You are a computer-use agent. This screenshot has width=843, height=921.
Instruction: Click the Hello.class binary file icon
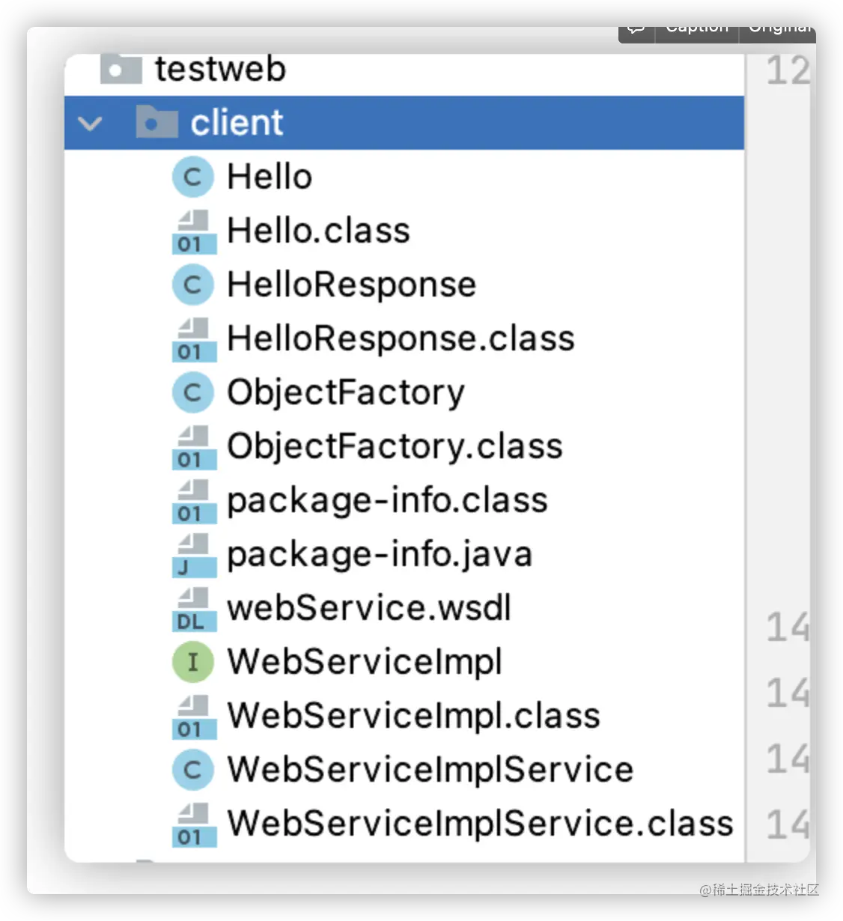click(193, 231)
